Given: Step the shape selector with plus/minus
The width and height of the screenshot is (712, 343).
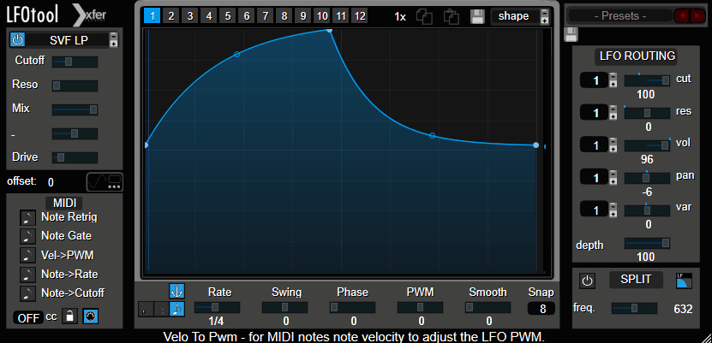Looking at the screenshot, I should coord(544,16).
